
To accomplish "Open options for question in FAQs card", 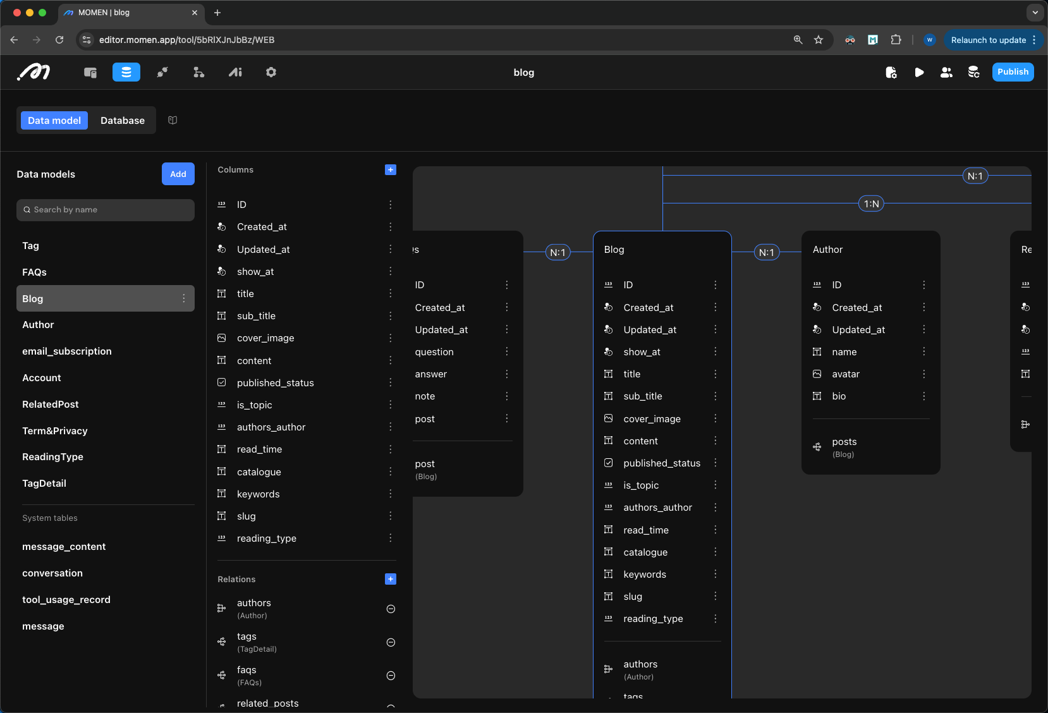I will [507, 351].
